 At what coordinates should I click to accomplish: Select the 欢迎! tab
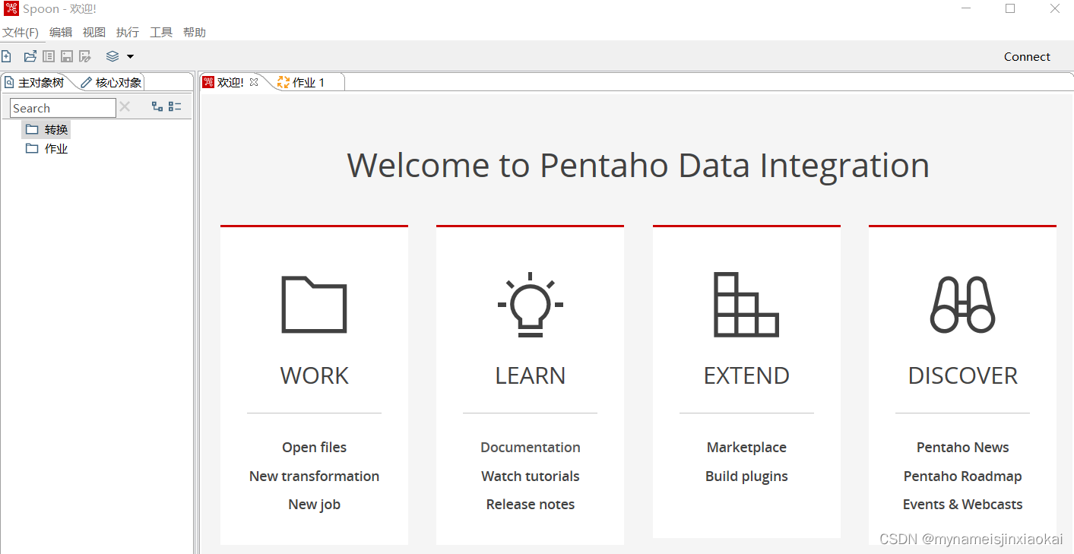pyautogui.click(x=230, y=82)
